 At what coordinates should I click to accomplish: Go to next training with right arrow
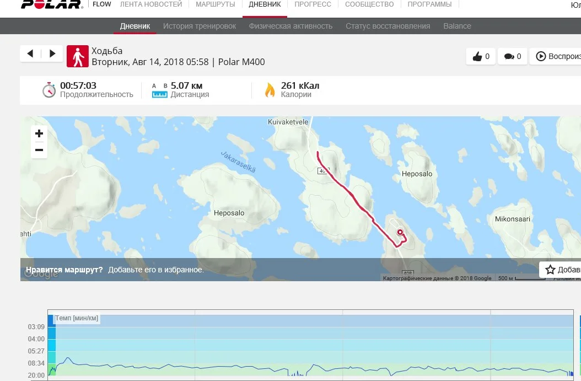point(52,53)
